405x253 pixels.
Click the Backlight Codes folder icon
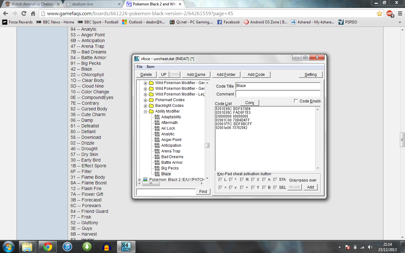[x=151, y=106]
